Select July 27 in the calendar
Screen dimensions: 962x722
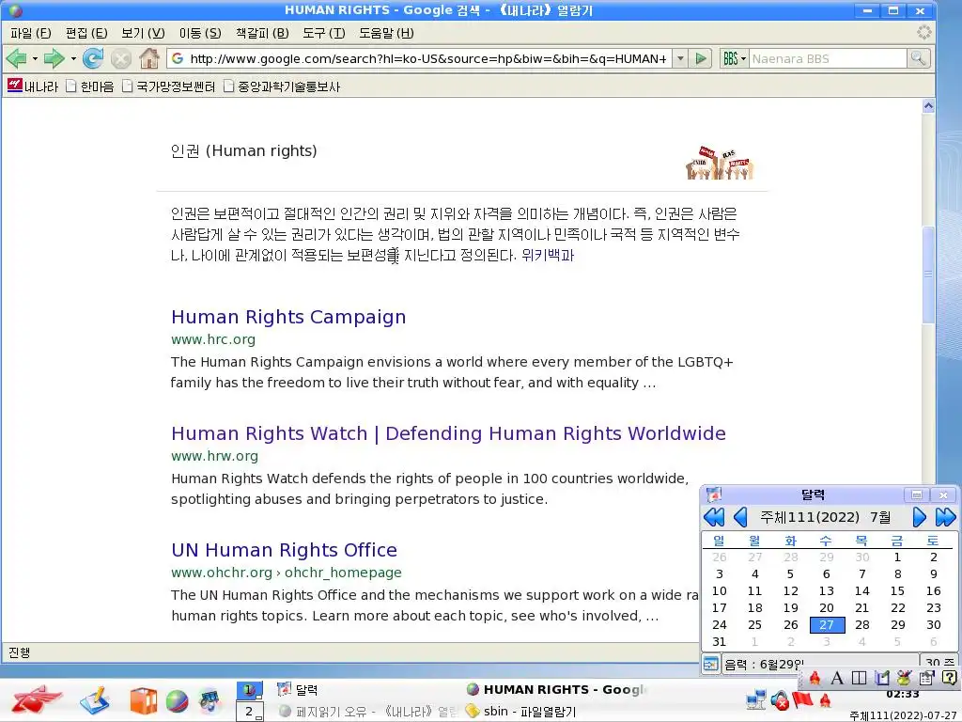click(x=827, y=624)
